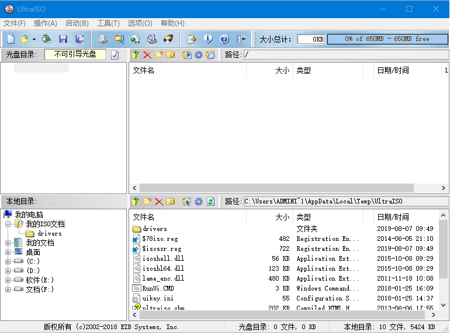Click the 650MB free capacity bar
Image resolution: width=450 pixels, height=335 pixels.
387,39
